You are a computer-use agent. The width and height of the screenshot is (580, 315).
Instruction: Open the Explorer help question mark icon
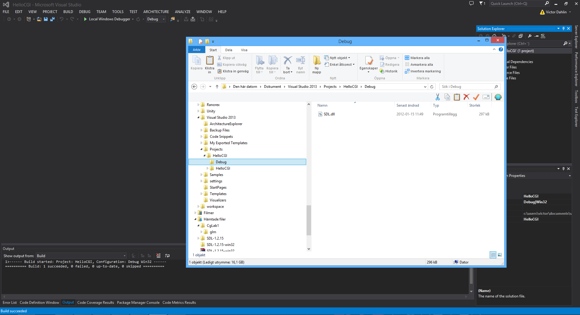pos(501,49)
